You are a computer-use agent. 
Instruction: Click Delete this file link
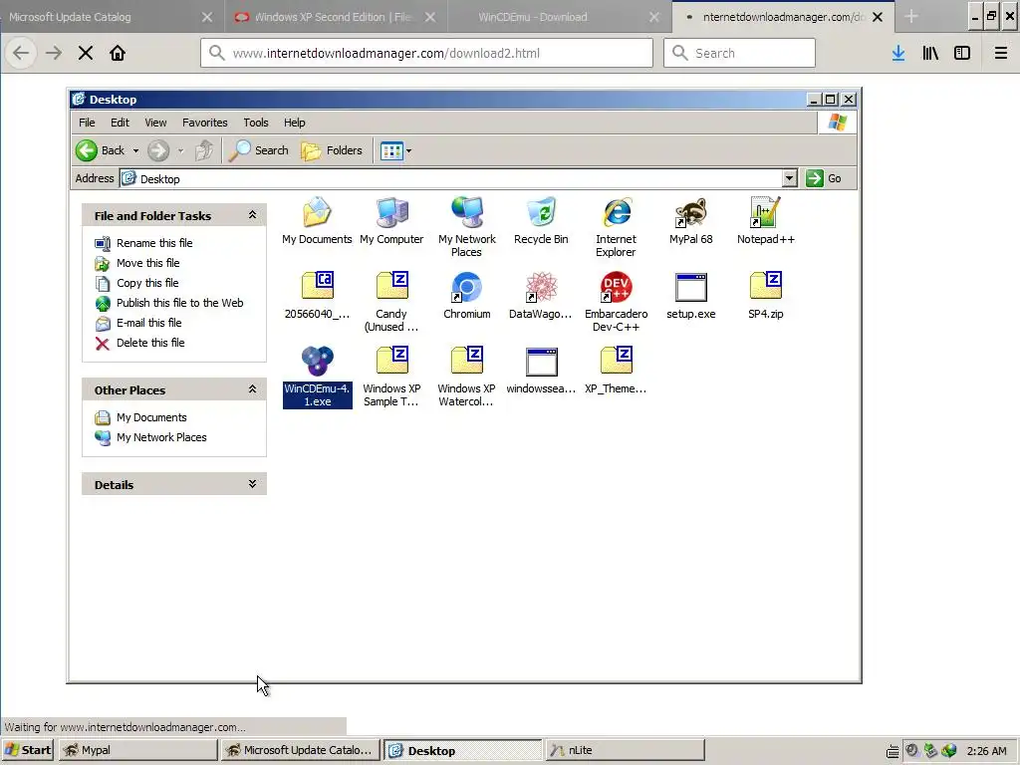click(x=150, y=343)
